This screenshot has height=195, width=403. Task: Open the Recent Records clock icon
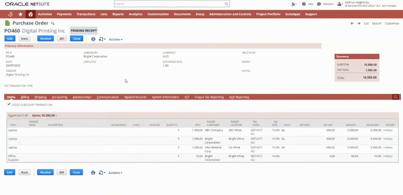pos(10,14)
